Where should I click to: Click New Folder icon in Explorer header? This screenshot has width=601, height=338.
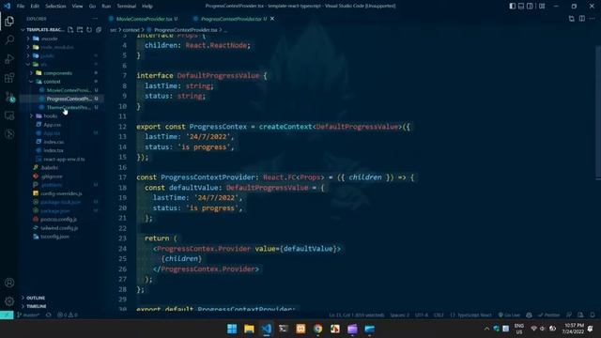[x=80, y=29]
